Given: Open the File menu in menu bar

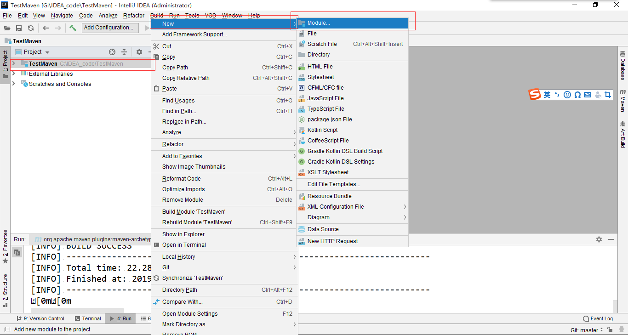Looking at the screenshot, I should [7, 16].
